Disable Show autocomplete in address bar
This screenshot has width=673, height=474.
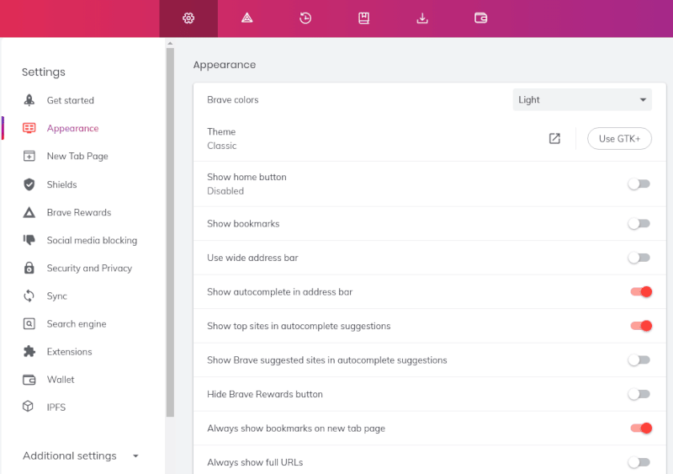point(641,292)
